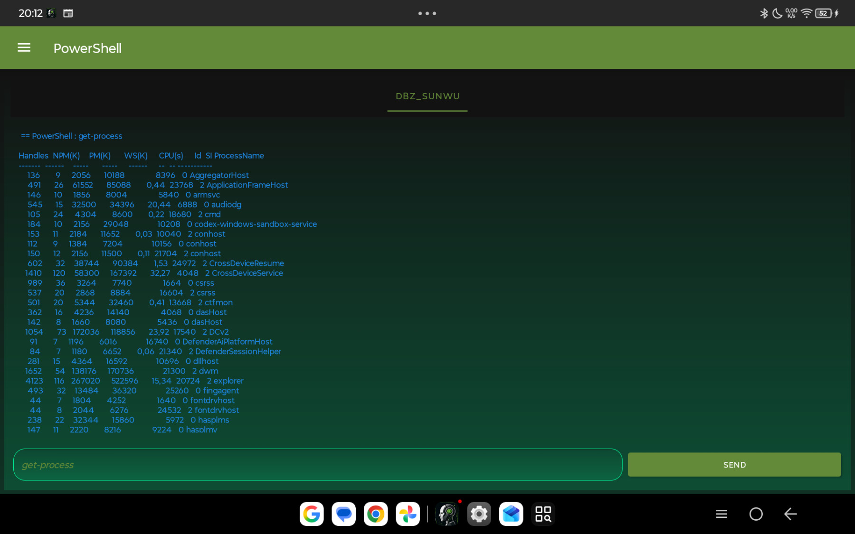This screenshot has height=534, width=855.
Task: Tap the do-not-disturb moon icon
Action: click(777, 13)
